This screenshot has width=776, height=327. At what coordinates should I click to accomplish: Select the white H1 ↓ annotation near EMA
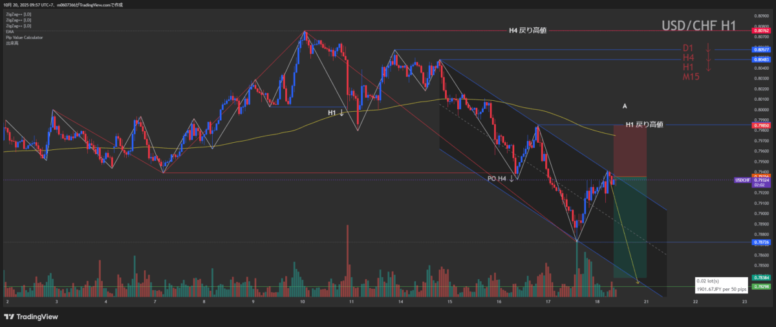pos(336,113)
